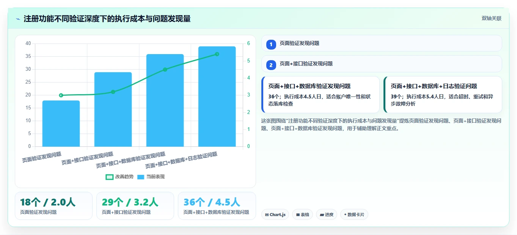This screenshot has height=235, width=517.
Task: Click the icon inside the Chart.js tag
Action: [x=267, y=215]
